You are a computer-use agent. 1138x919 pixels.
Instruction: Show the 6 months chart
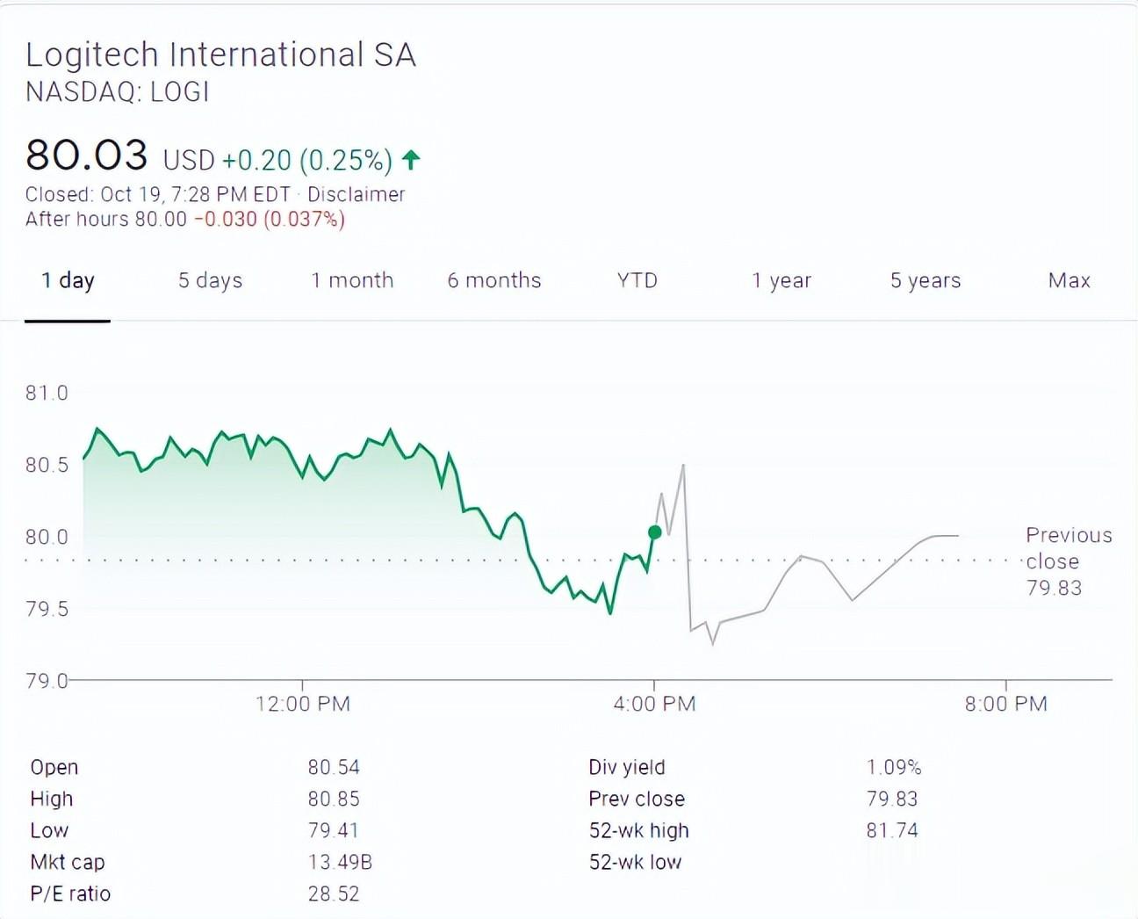pos(494,280)
